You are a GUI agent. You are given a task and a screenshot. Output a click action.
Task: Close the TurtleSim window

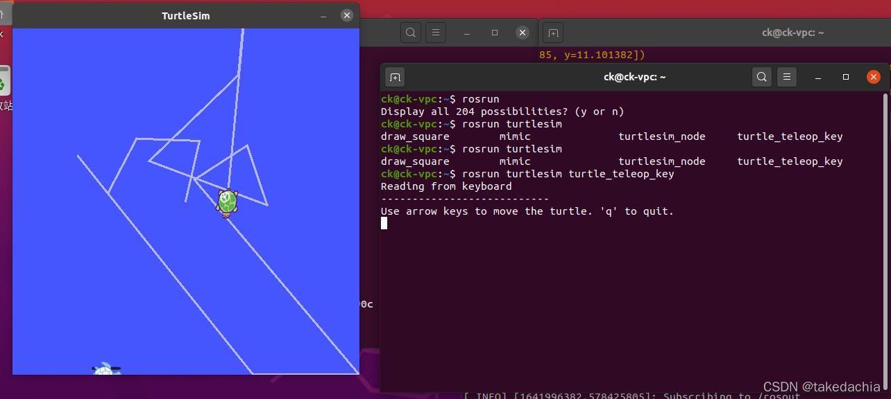point(347,16)
